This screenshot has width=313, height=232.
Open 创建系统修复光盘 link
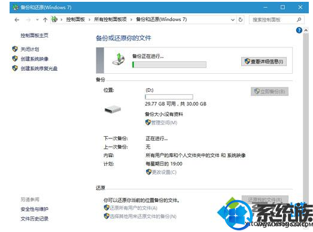[39, 68]
